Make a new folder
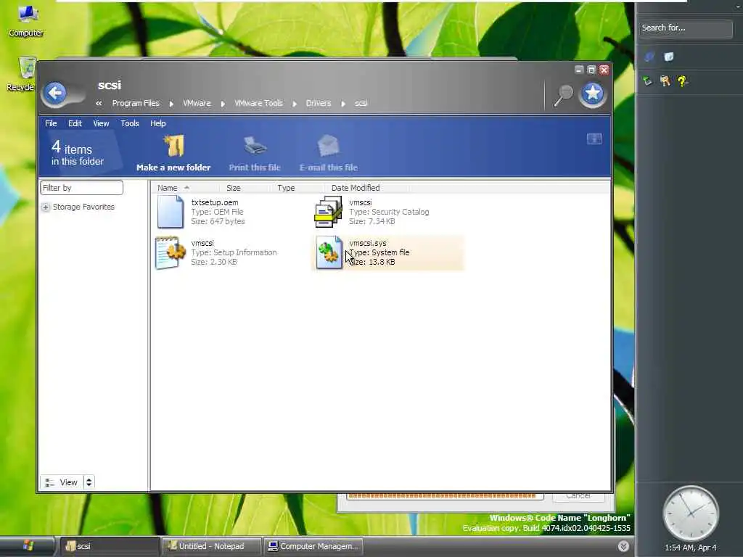The width and height of the screenshot is (743, 557). point(173,153)
